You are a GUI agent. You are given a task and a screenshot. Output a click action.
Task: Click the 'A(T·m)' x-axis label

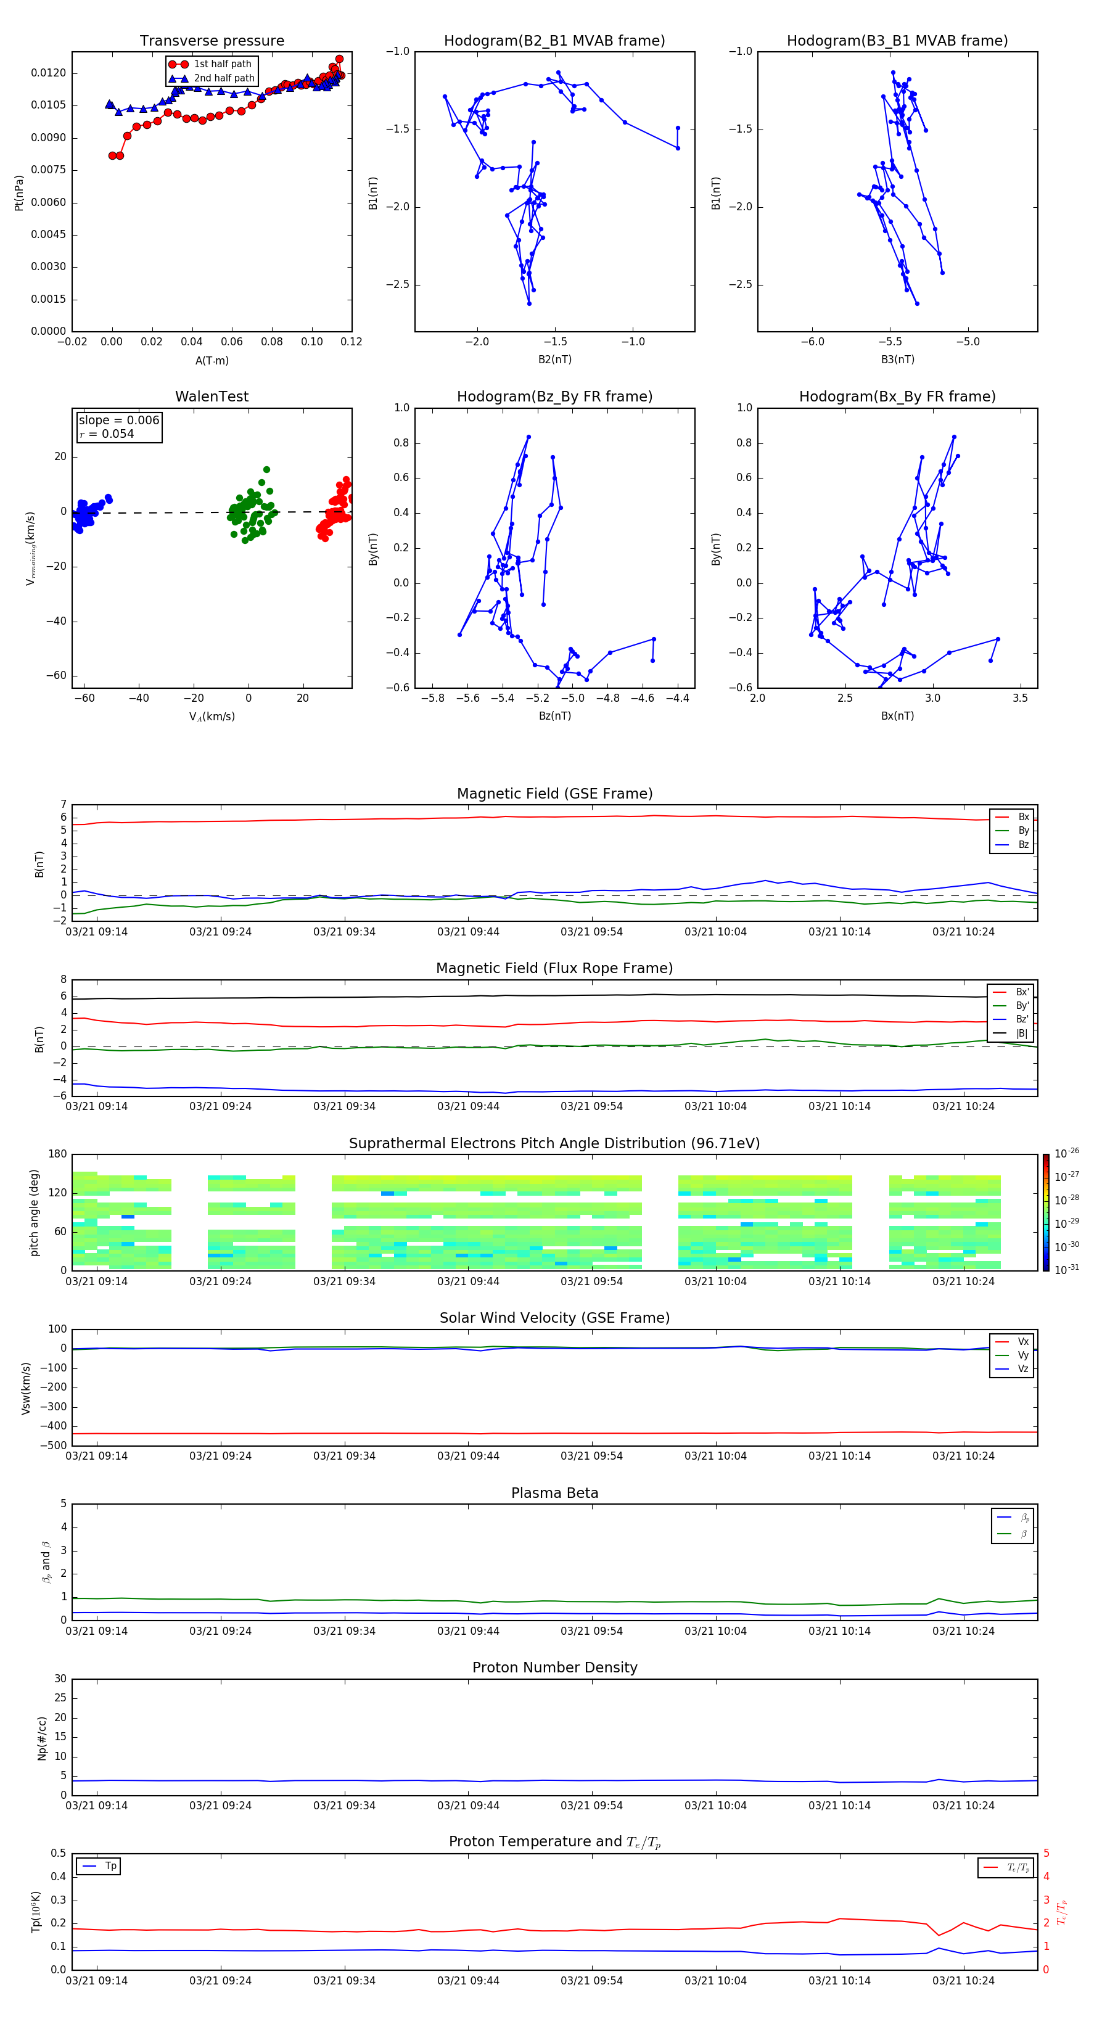tap(212, 360)
